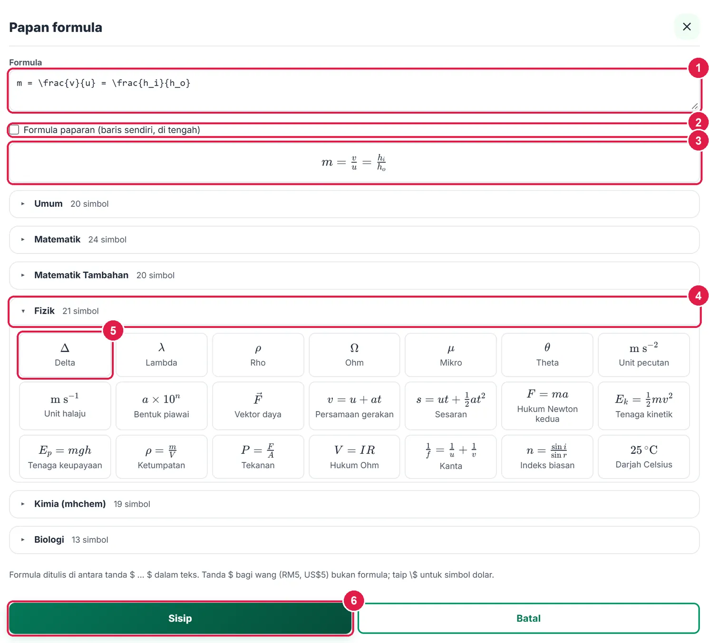Insert the Mikro symbol

[451, 355]
